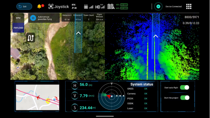Pause via the top-right circular pause button
This screenshot has width=210, height=118.
click(x=158, y=6)
